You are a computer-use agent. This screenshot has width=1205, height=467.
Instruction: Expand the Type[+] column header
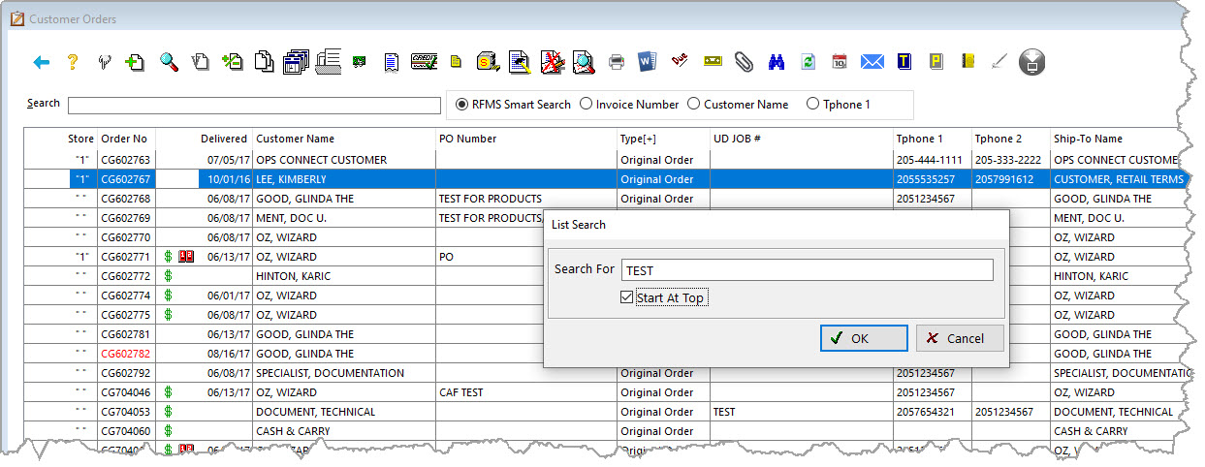(x=663, y=139)
